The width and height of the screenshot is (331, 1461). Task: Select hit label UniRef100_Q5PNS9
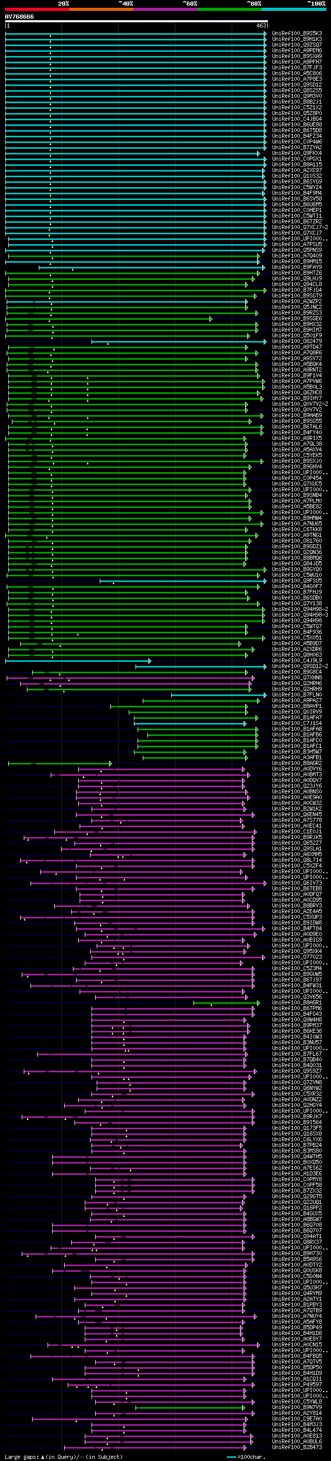(x=297, y=250)
